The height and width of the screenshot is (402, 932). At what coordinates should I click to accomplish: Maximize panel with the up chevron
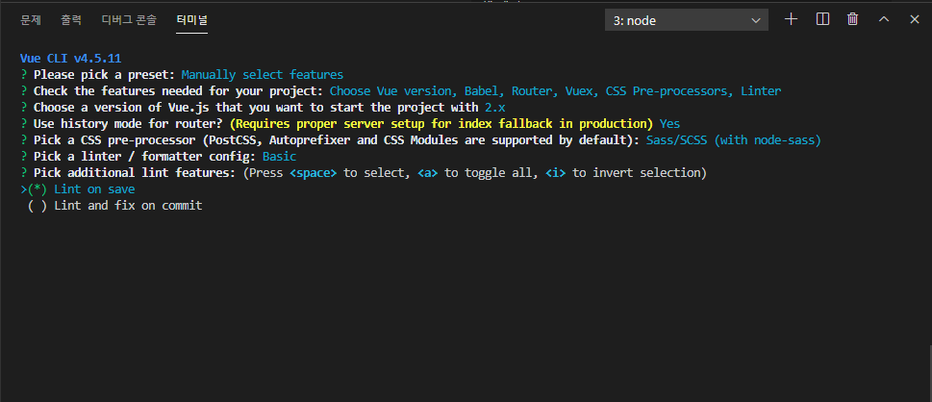click(x=884, y=19)
